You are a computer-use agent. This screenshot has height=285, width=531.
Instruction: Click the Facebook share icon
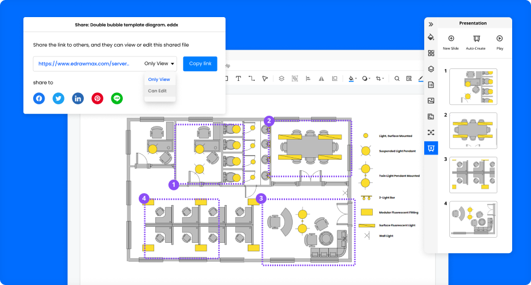pyautogui.click(x=39, y=99)
